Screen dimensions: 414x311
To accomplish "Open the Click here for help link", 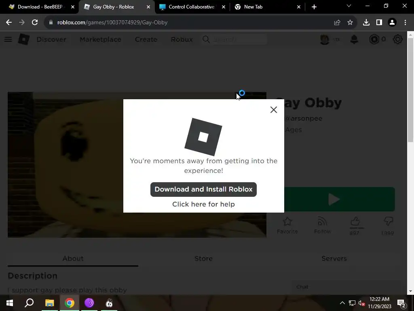I will tap(203, 204).
